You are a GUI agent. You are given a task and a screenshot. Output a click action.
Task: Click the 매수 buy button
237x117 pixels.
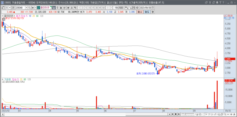[x=140, y=12]
